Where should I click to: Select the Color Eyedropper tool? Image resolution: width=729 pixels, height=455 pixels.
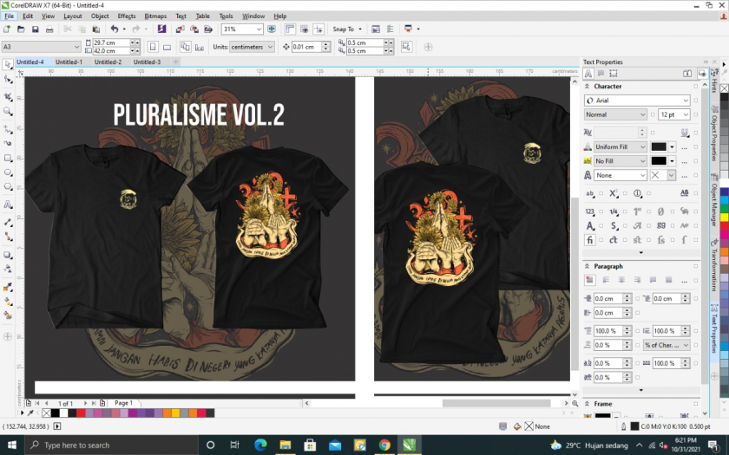(x=8, y=288)
